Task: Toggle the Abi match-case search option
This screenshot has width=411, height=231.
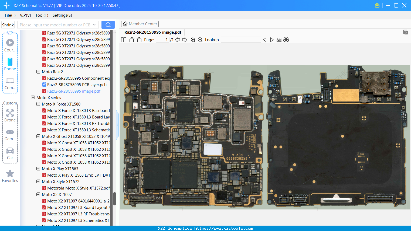Action: tap(279, 40)
